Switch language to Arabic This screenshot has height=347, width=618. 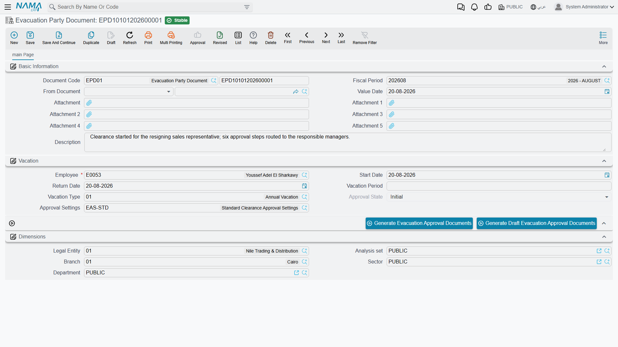tap(538, 7)
